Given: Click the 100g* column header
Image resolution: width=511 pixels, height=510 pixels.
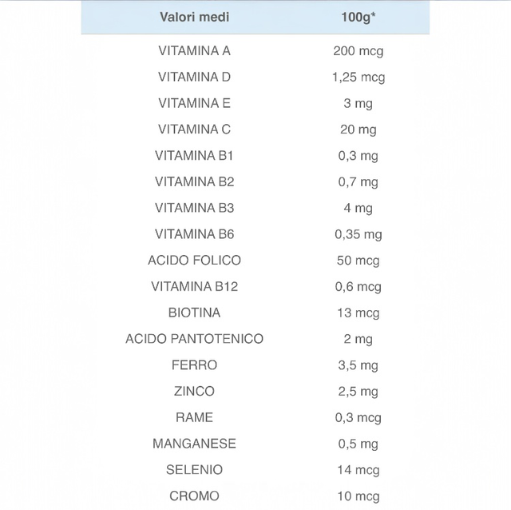Looking at the screenshot, I should click(x=358, y=17).
